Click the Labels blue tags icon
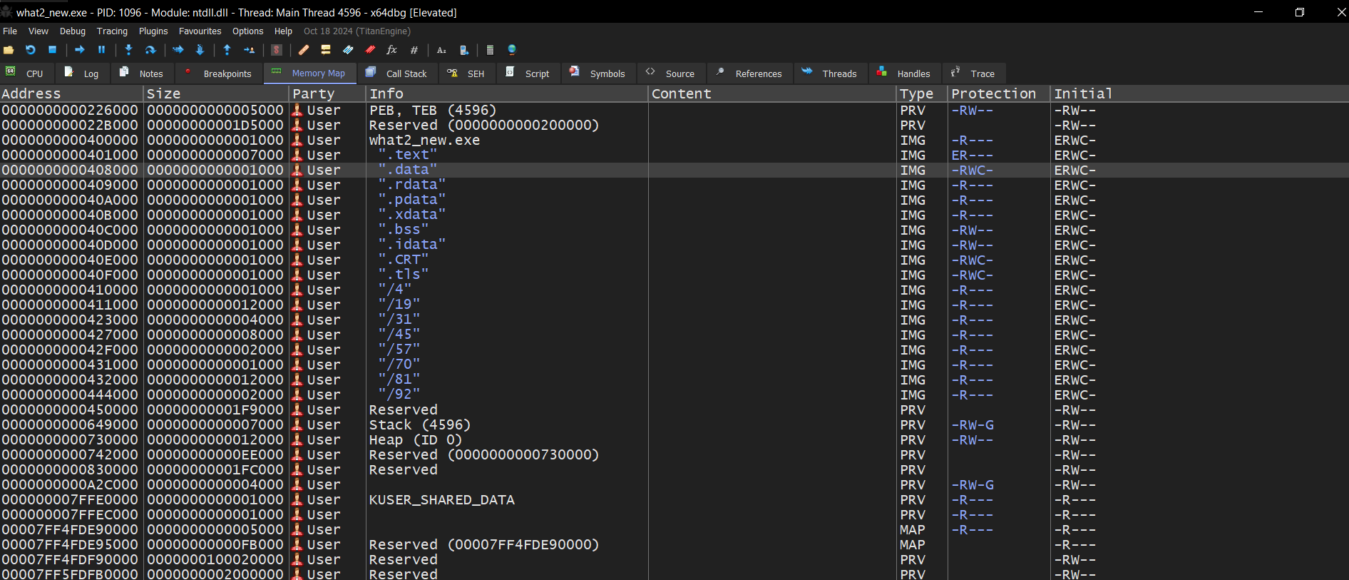 (x=348, y=50)
